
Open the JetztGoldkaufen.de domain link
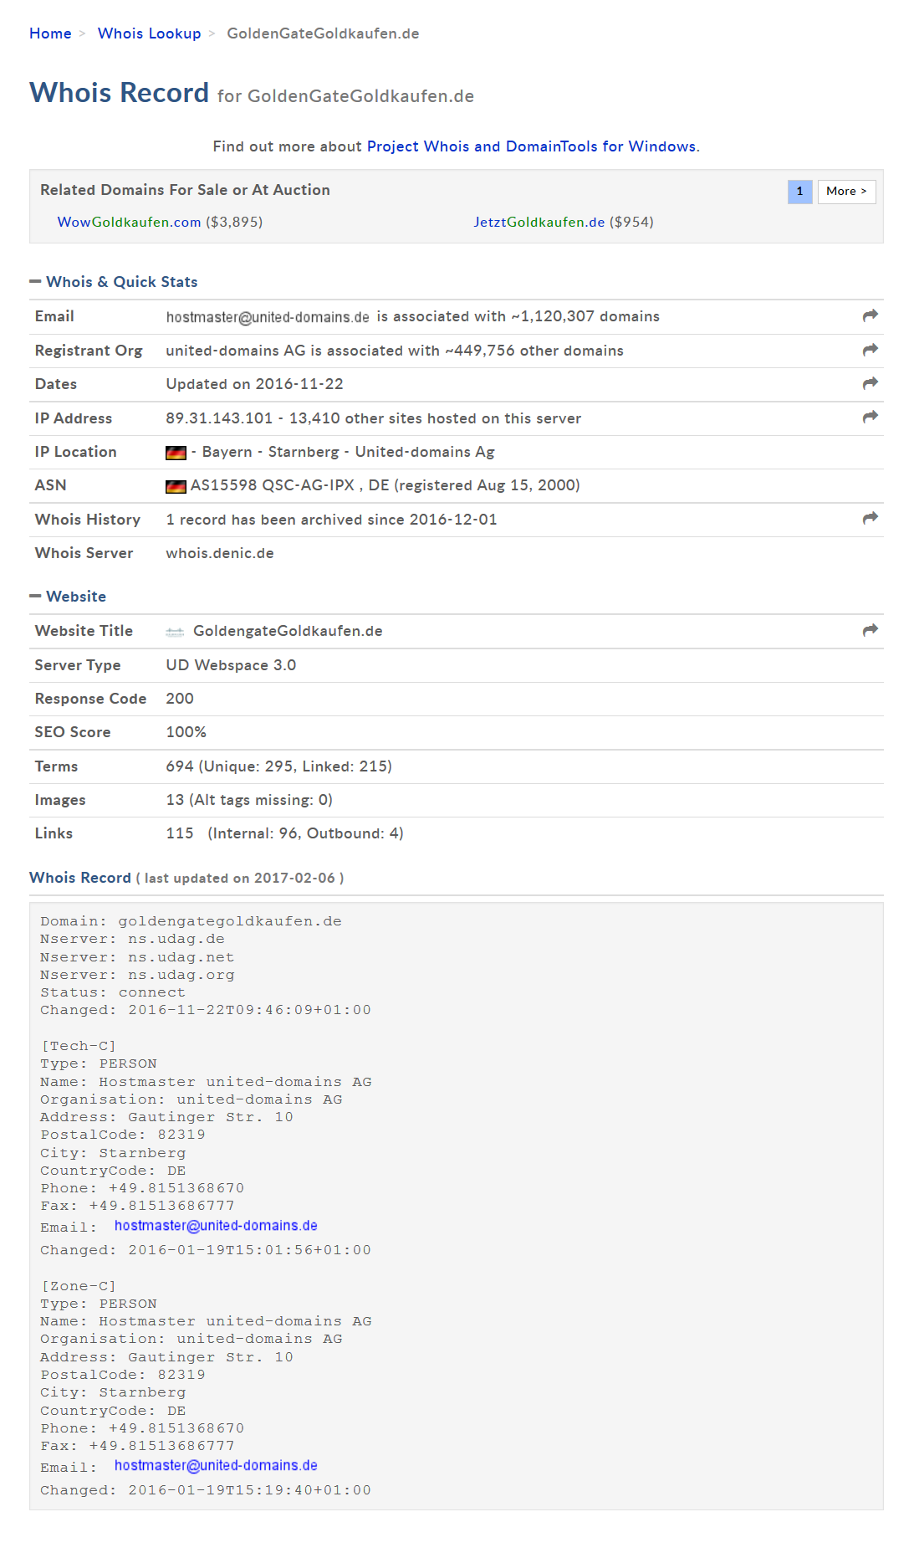(539, 222)
